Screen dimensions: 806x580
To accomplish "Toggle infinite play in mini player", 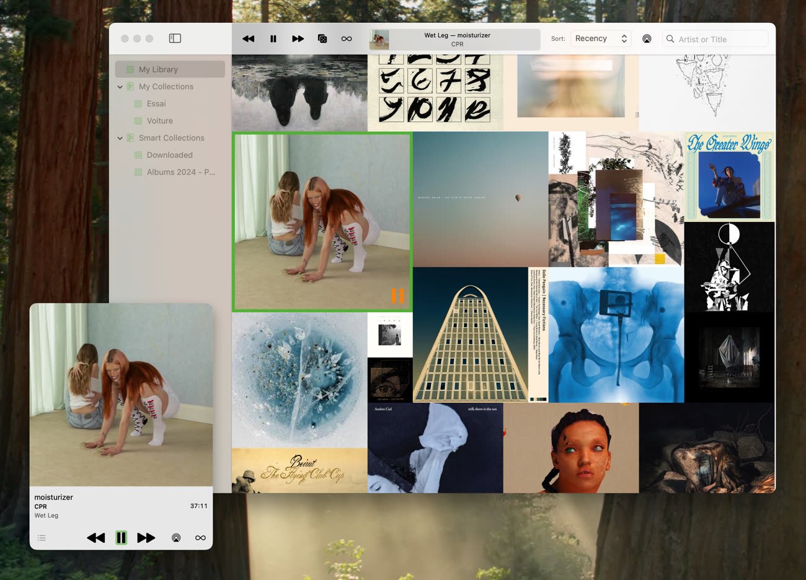I will click(x=200, y=538).
